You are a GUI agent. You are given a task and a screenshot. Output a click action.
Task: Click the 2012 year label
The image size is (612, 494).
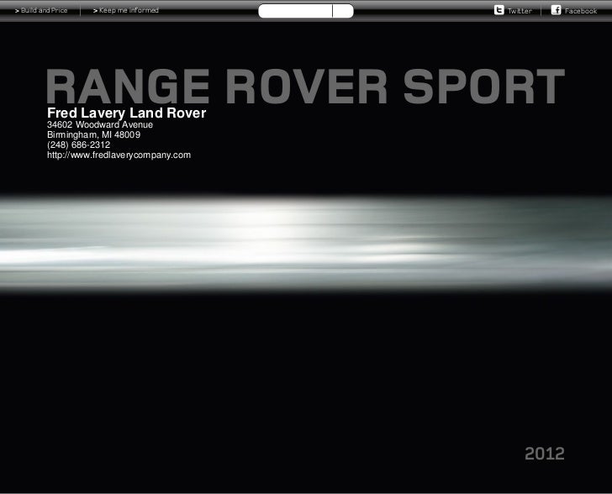click(545, 454)
